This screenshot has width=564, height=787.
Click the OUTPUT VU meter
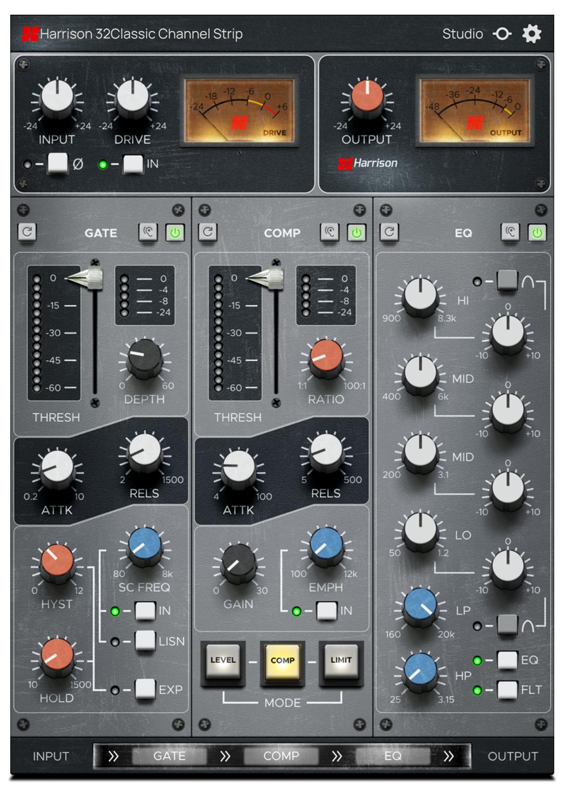click(474, 111)
